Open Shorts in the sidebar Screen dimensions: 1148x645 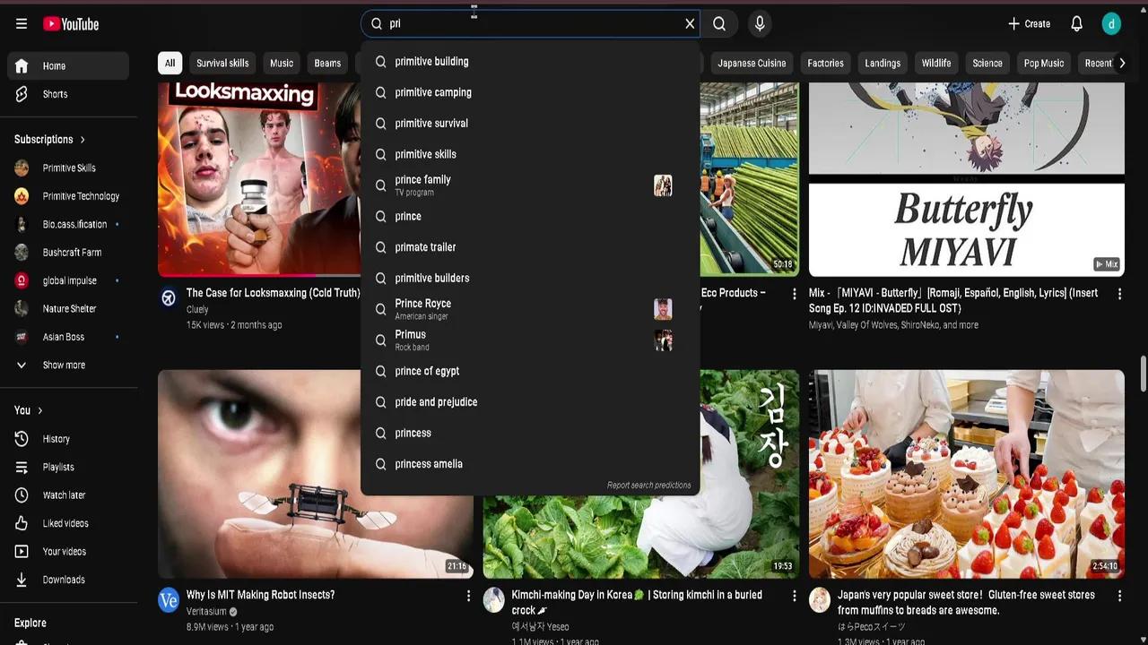click(68, 94)
